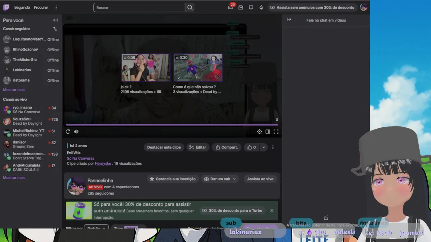Mute the clip volume
Screen dimensions: 431x242
tap(76, 132)
